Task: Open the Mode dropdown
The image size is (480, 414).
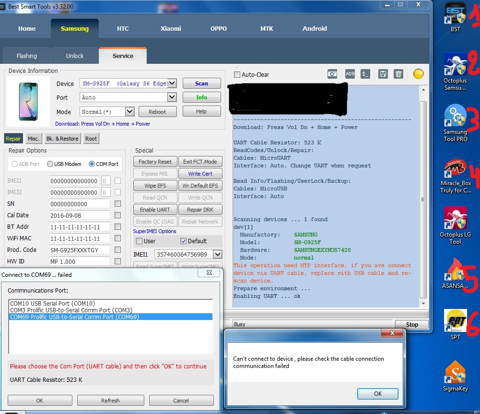Action: (x=130, y=111)
